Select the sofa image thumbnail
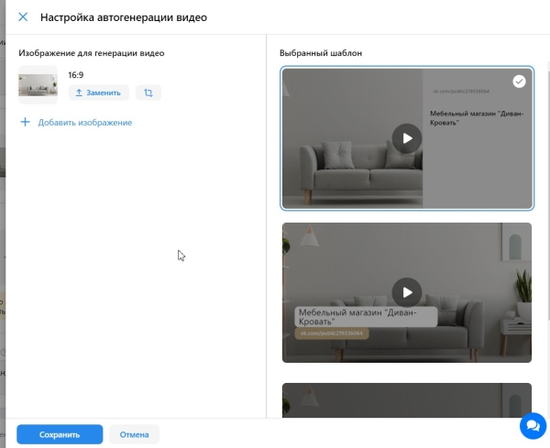The width and height of the screenshot is (550, 448). tap(38, 85)
